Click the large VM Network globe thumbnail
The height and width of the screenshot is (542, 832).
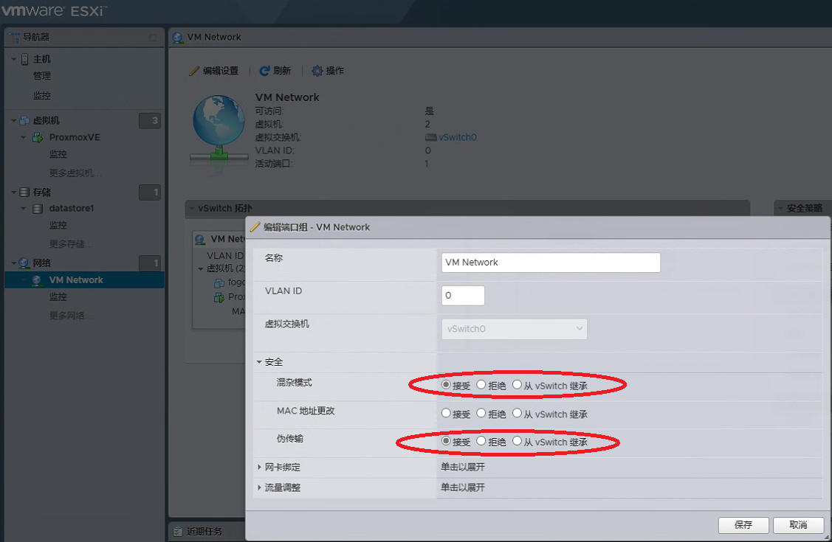(x=219, y=131)
